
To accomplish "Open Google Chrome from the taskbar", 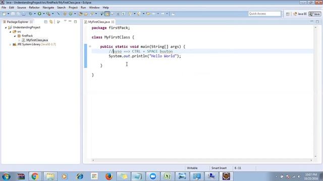I will click(35, 176).
